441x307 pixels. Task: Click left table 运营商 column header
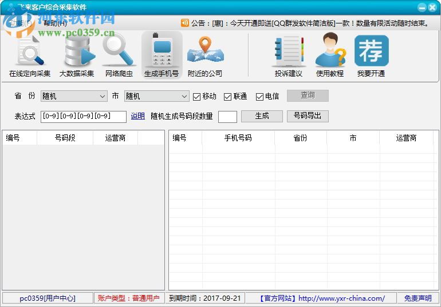click(115, 138)
